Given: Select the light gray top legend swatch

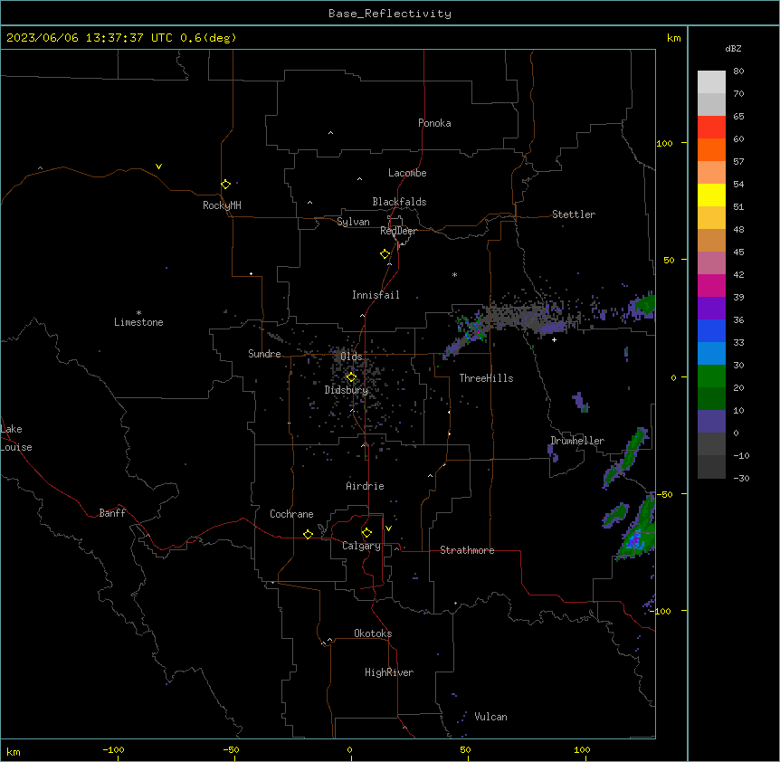Looking at the screenshot, I should pos(711,81).
